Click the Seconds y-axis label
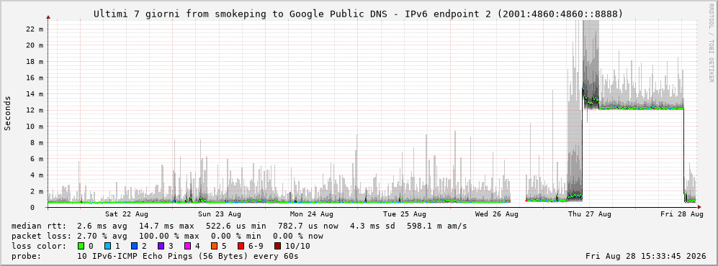This screenshot has height=266, width=718. [8, 113]
